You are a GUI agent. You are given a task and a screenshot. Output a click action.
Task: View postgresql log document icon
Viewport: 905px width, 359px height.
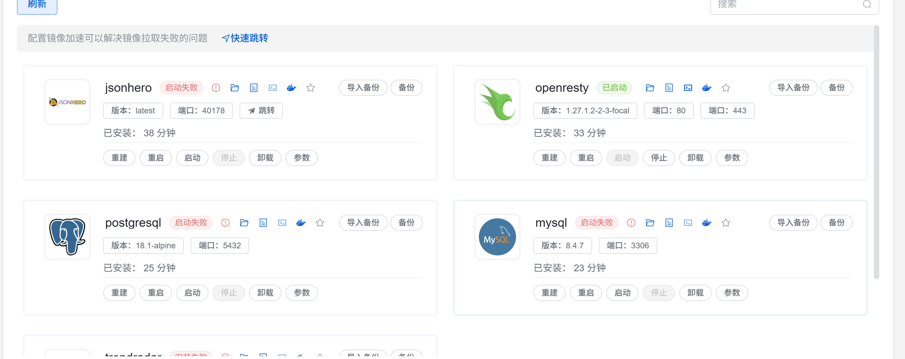(263, 223)
